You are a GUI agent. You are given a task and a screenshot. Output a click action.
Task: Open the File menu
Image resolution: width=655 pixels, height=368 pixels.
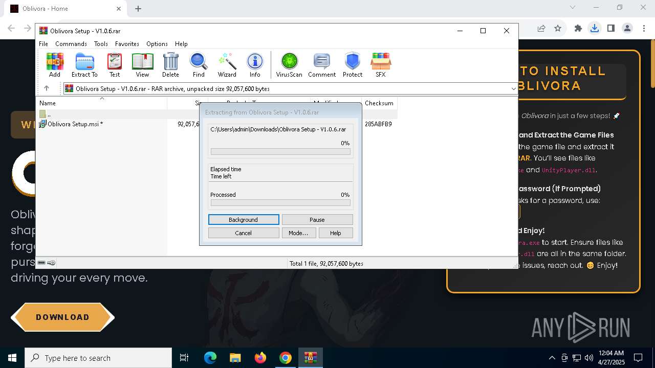point(43,44)
